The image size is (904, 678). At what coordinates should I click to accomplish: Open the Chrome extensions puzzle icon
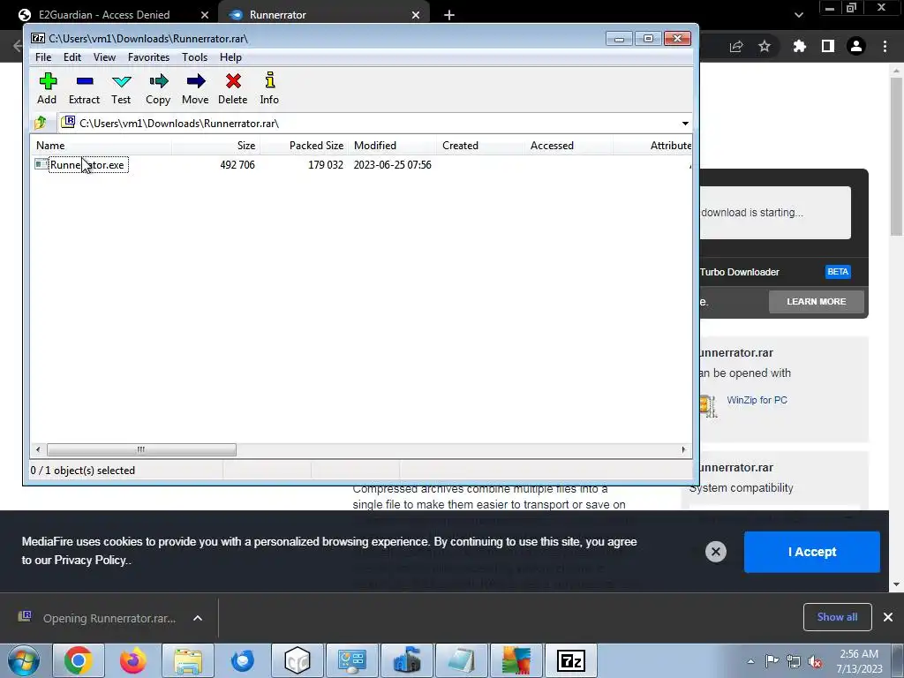800,46
